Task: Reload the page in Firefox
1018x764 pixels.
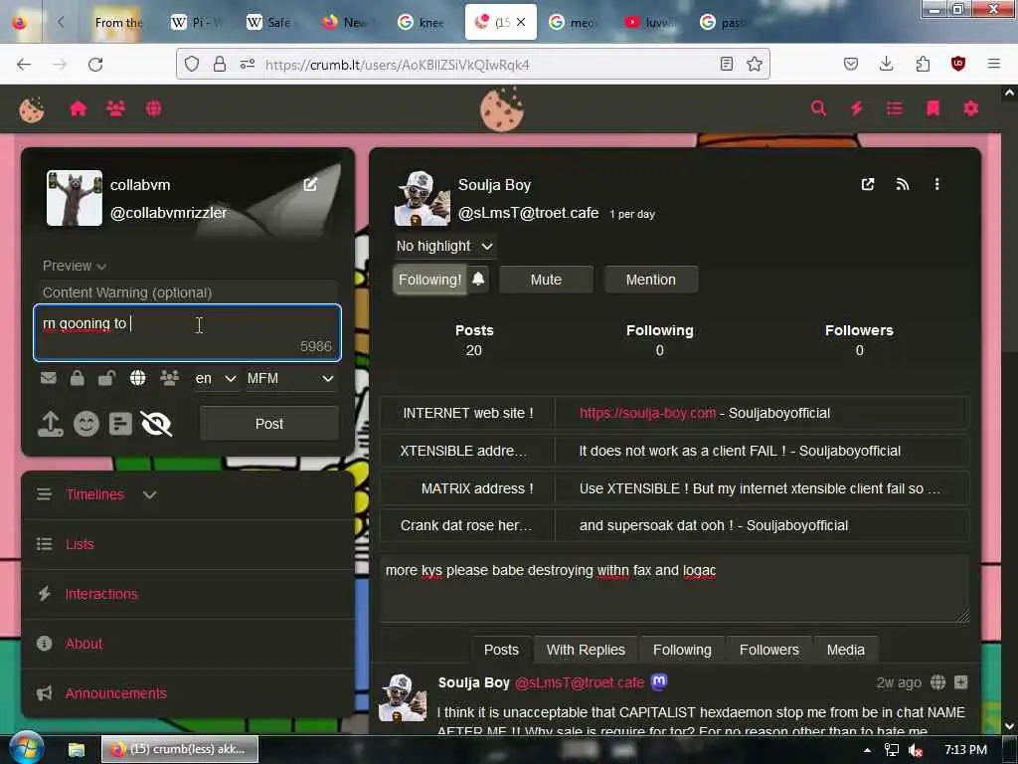Action: pos(95,64)
